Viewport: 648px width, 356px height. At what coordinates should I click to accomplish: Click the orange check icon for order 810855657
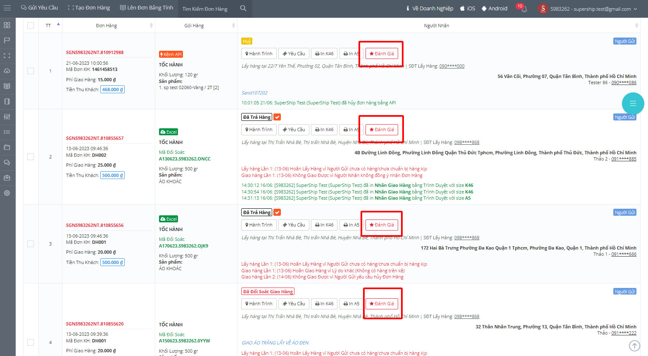coord(277,117)
